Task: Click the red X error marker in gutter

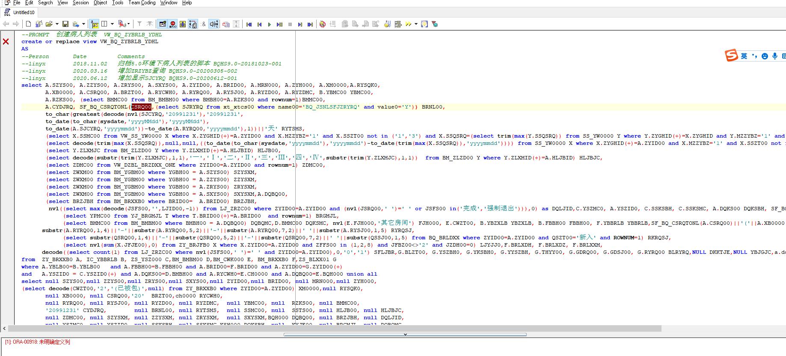Action: click(6, 41)
